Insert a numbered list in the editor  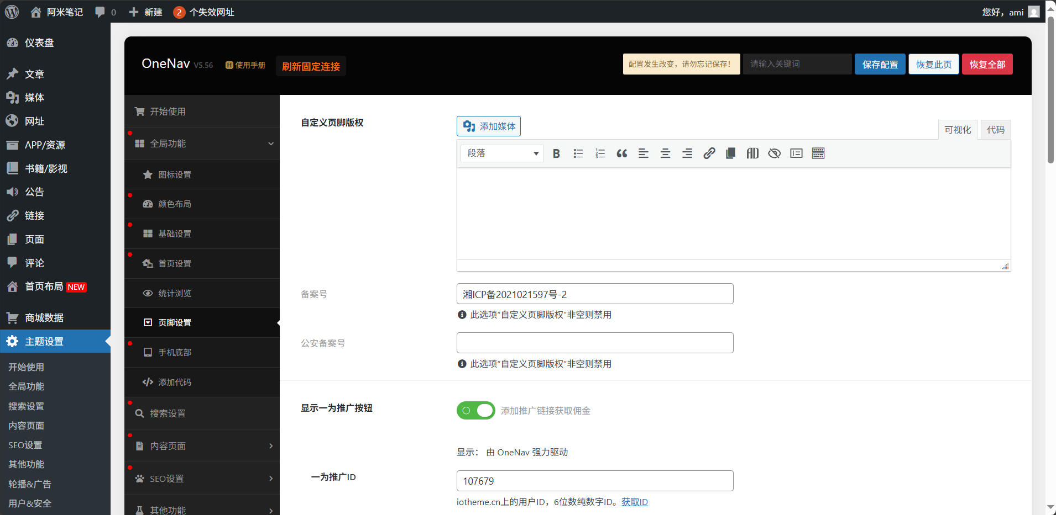pos(599,153)
